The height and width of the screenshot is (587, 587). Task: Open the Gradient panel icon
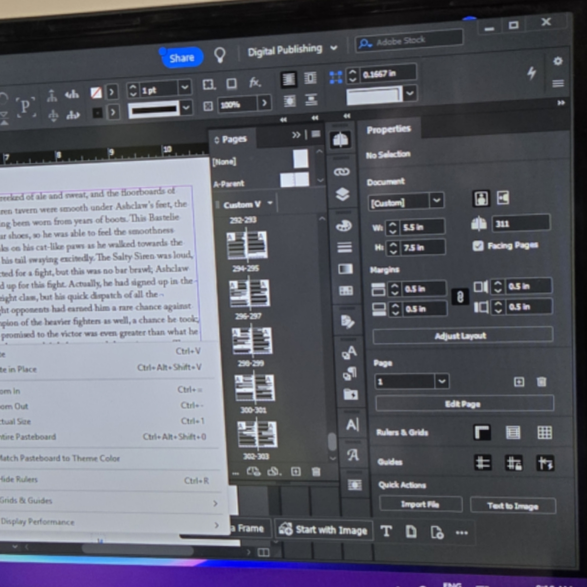point(345,269)
